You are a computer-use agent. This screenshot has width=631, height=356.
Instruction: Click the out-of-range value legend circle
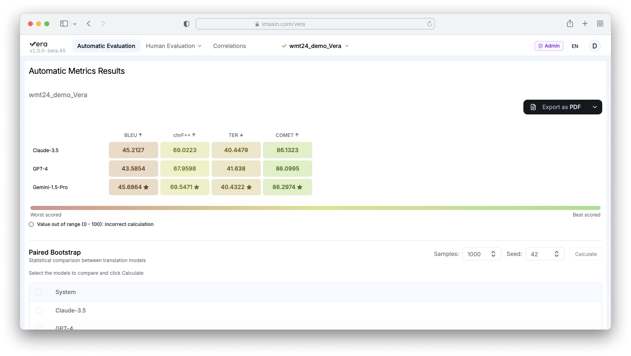[x=31, y=224]
